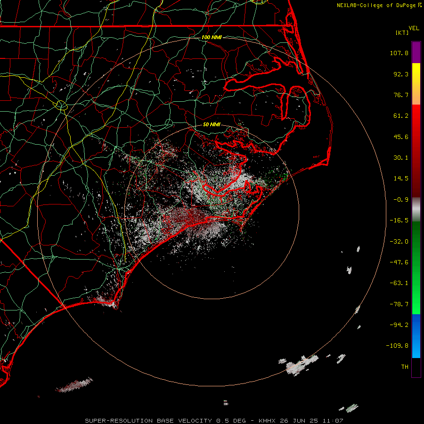Viewport: 424px width, 424px height.
Task: Click the 61.2 legend value
Action: (x=401, y=116)
